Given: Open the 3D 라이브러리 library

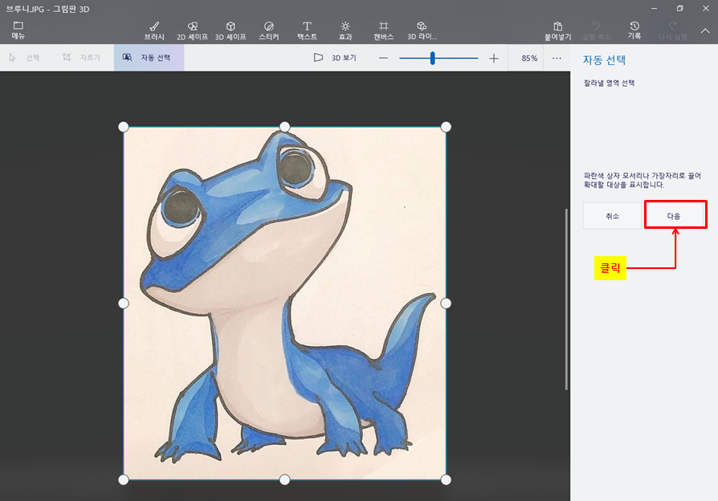Looking at the screenshot, I should coord(422,31).
